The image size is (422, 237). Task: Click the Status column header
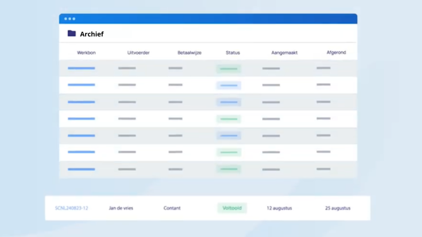(232, 53)
